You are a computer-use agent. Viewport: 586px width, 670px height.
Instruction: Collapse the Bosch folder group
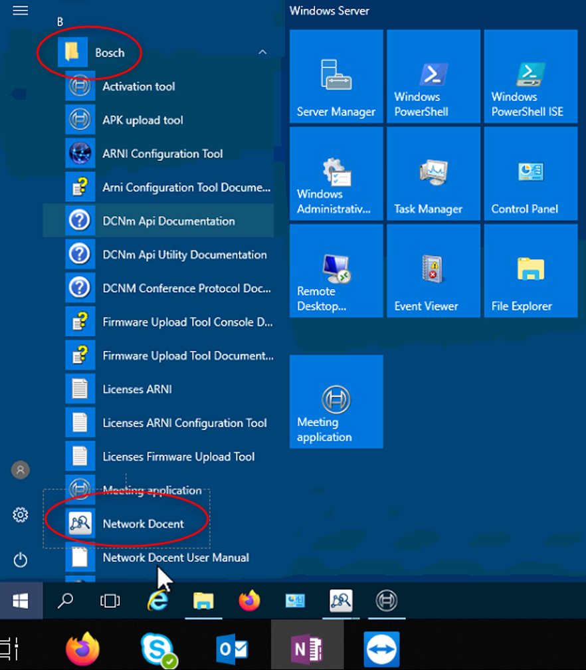[x=110, y=53]
